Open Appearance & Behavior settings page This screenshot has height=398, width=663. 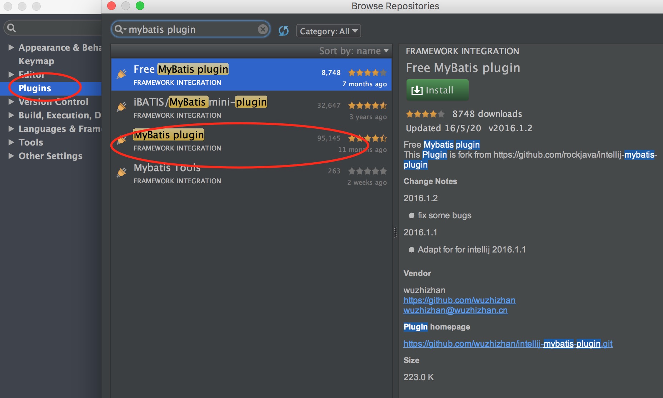(x=60, y=47)
